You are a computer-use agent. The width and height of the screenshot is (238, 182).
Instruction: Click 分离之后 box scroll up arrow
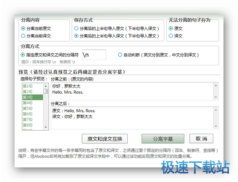pos(216,110)
